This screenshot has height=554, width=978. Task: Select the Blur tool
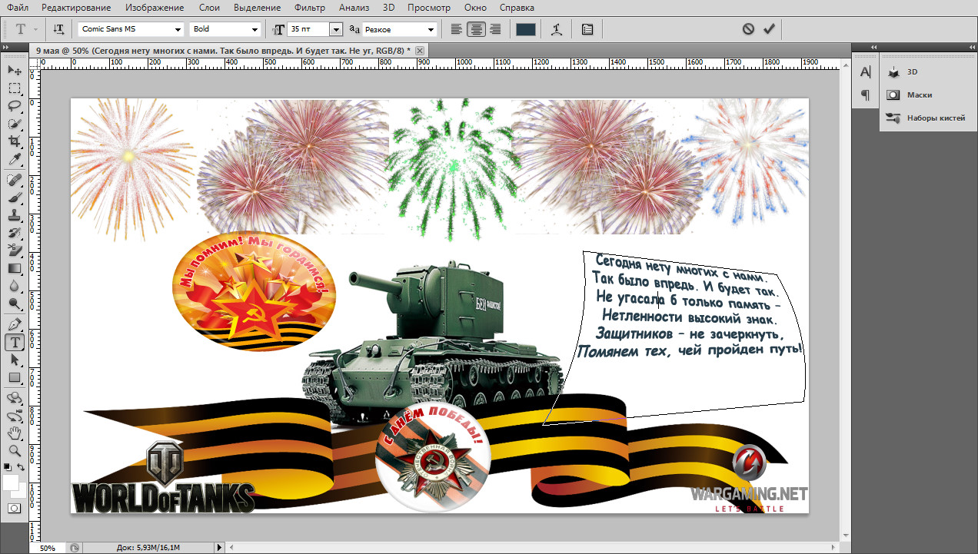click(14, 286)
